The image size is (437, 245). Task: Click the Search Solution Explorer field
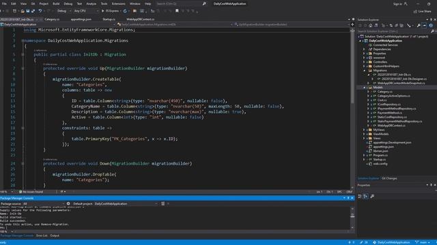pos(393,31)
